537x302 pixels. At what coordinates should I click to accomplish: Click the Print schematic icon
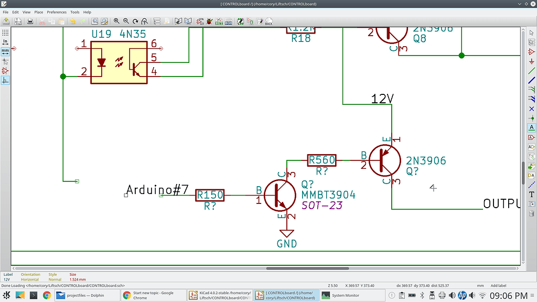30,21
